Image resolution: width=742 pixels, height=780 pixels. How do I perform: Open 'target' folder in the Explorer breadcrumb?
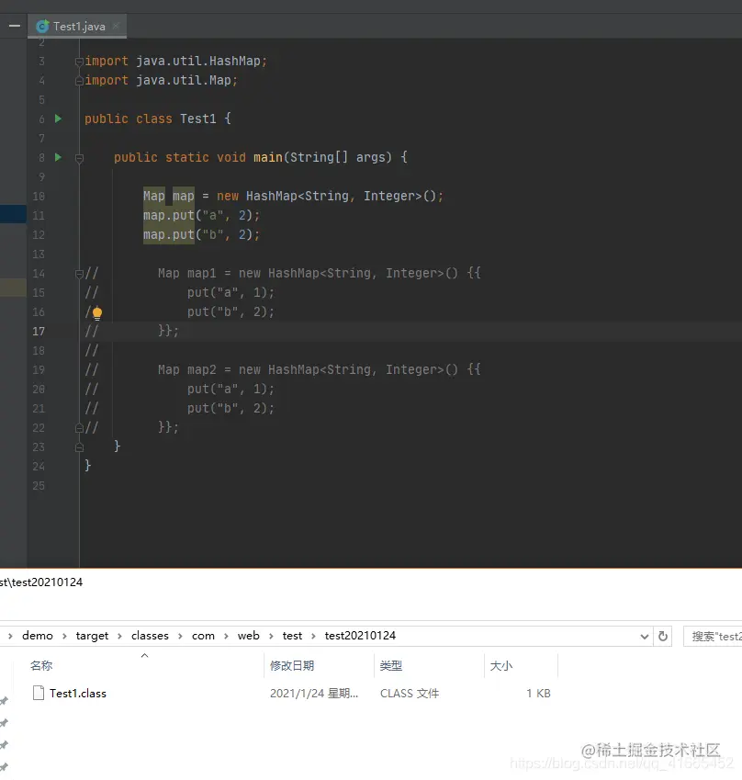coord(92,636)
